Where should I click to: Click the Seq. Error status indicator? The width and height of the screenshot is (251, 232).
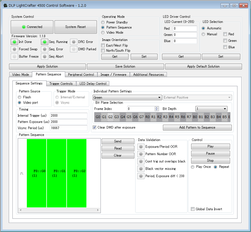pos(45,49)
